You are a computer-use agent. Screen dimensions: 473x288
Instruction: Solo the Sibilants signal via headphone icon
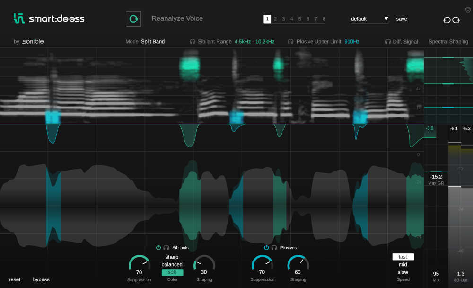[x=166, y=247]
